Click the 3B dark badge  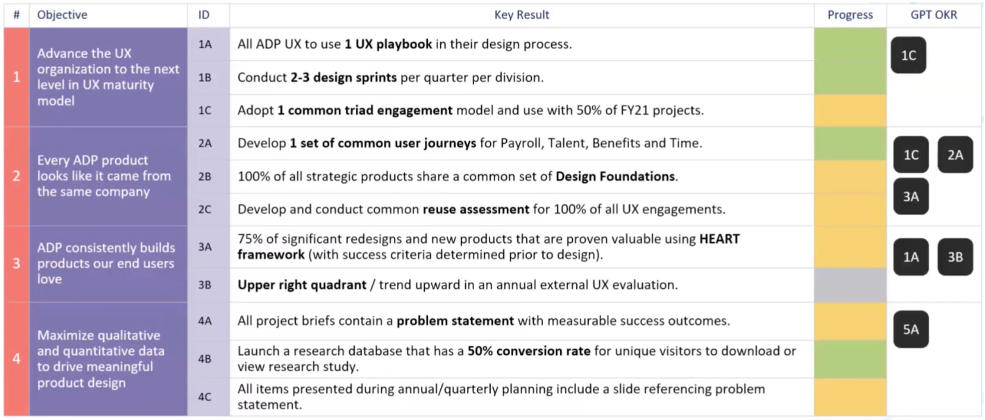(955, 257)
